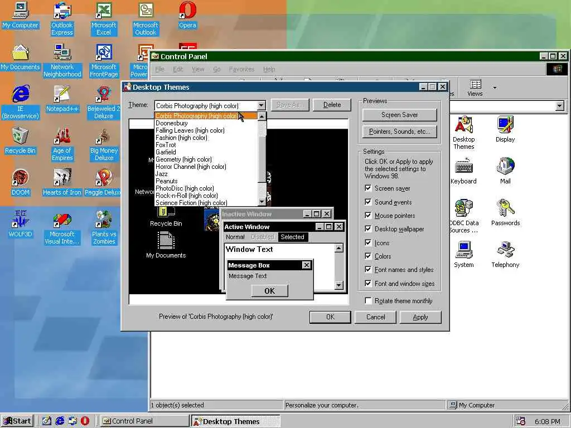Select the Age of Empires shortcut
The image size is (571, 428).
[62, 144]
